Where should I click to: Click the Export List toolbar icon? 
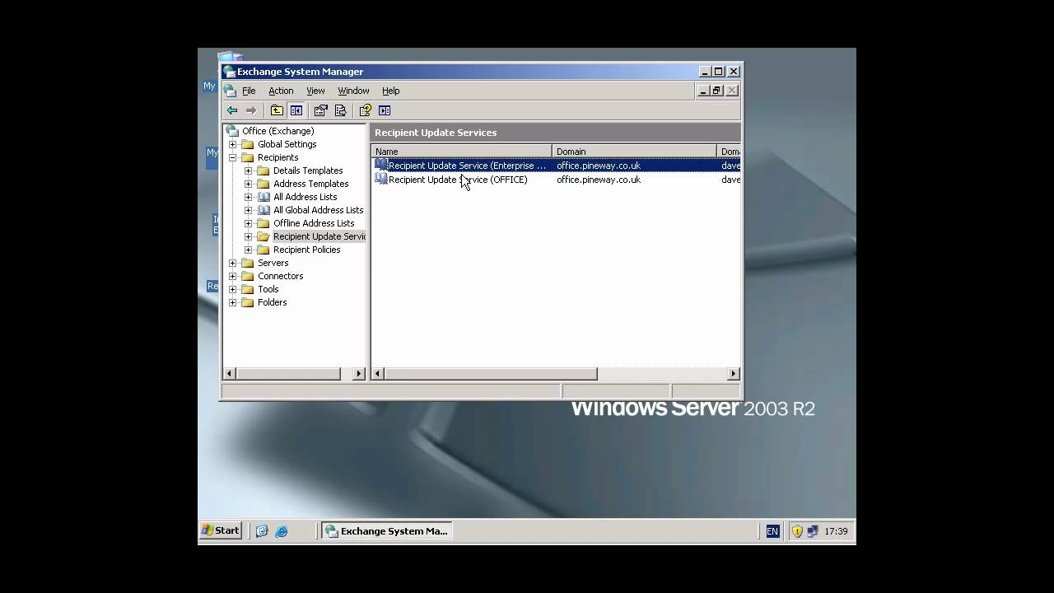[340, 110]
